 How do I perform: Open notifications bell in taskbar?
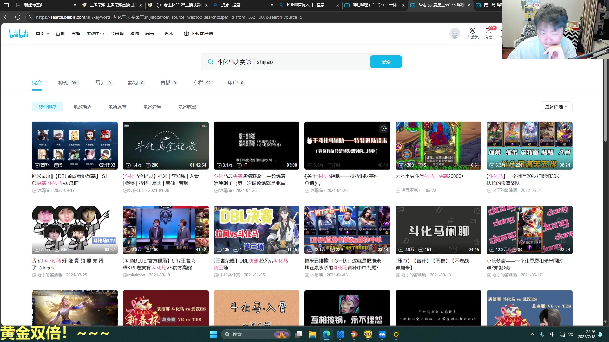pos(600,334)
